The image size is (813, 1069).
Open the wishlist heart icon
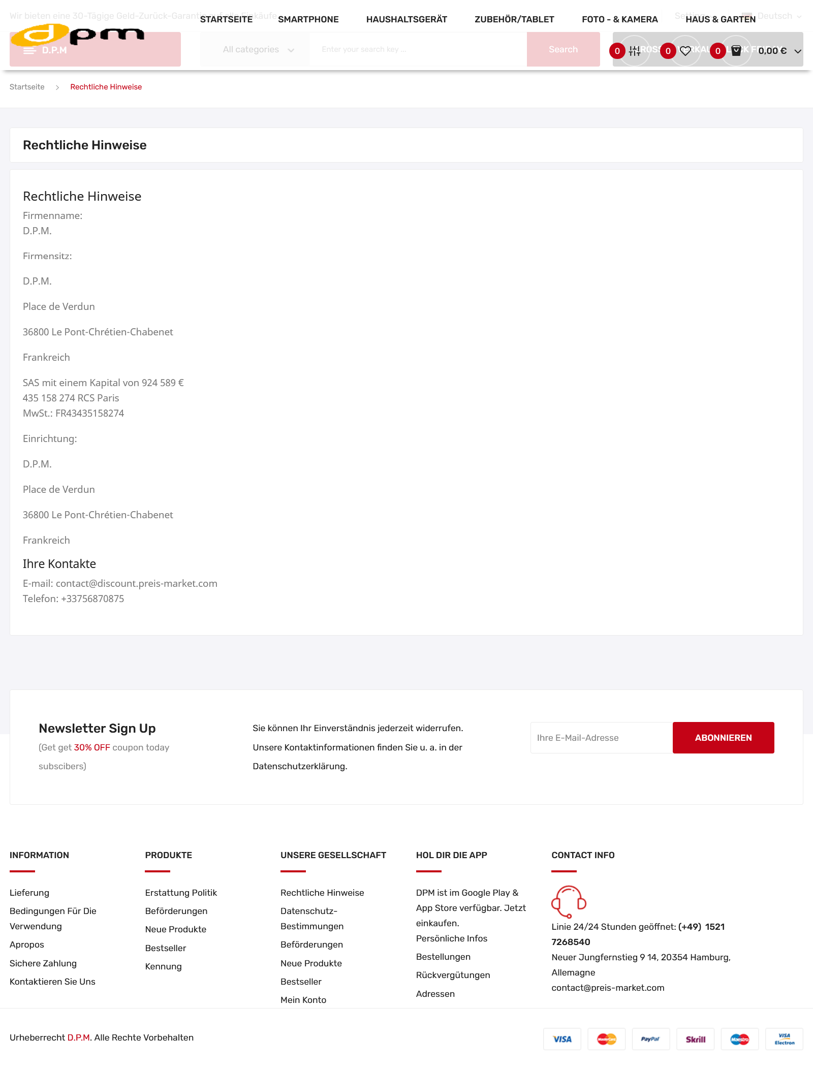(x=685, y=51)
